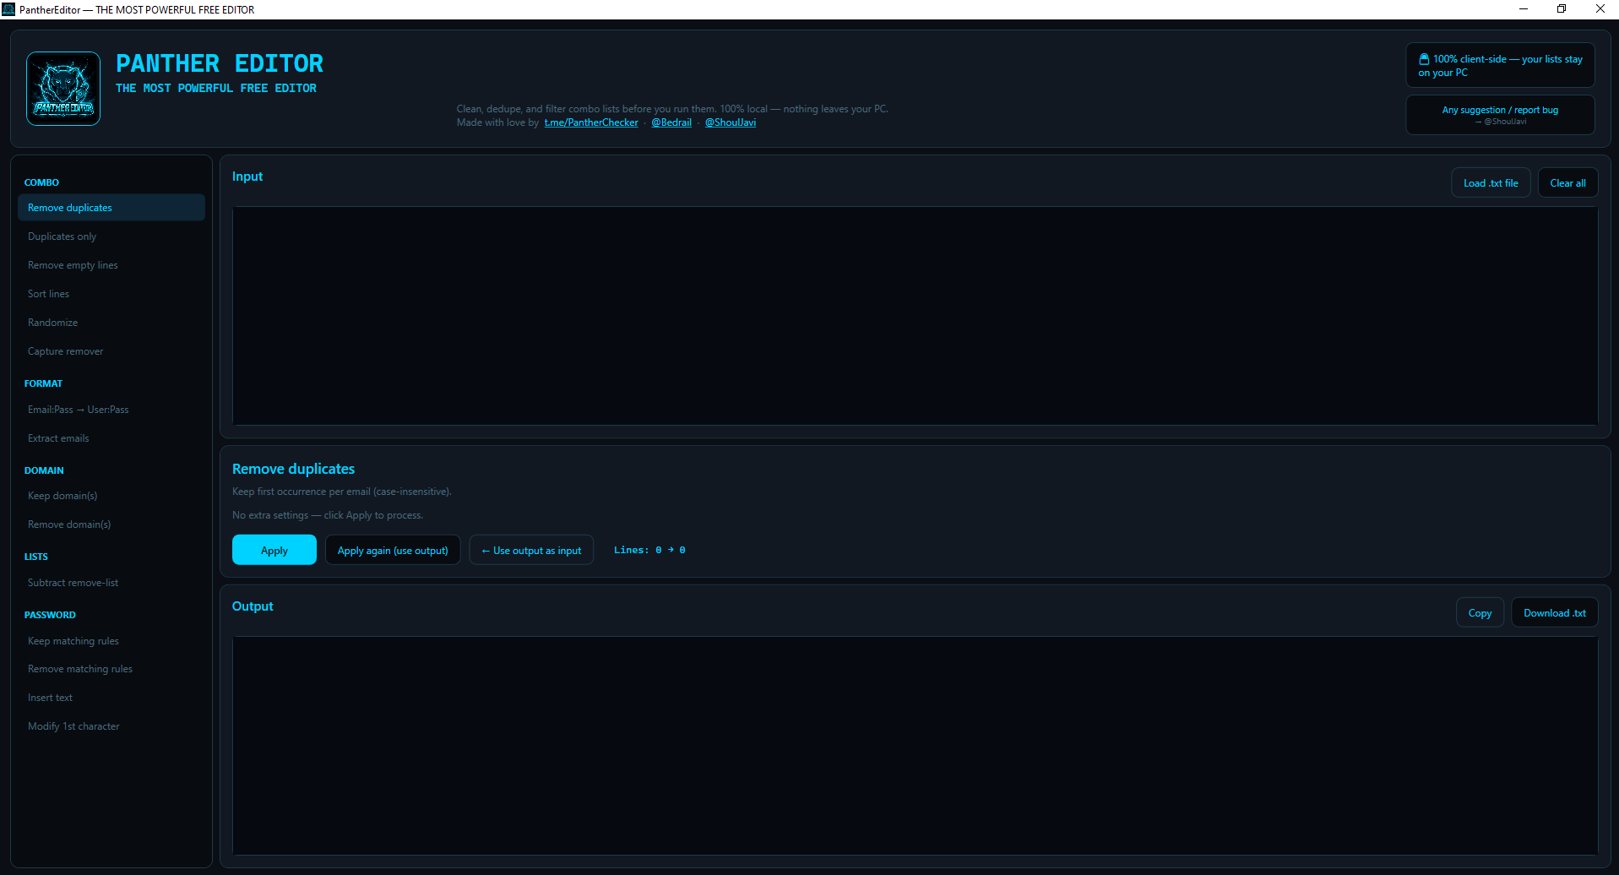Choose Remove empty lines option

point(111,265)
